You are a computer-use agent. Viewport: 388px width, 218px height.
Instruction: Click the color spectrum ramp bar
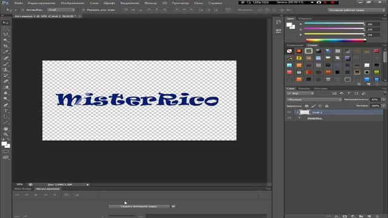(336, 41)
